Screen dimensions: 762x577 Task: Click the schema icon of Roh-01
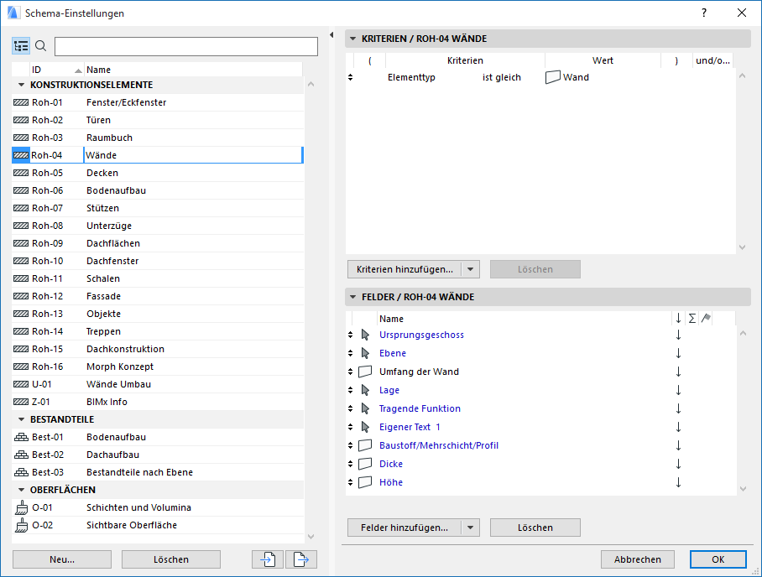coord(21,102)
